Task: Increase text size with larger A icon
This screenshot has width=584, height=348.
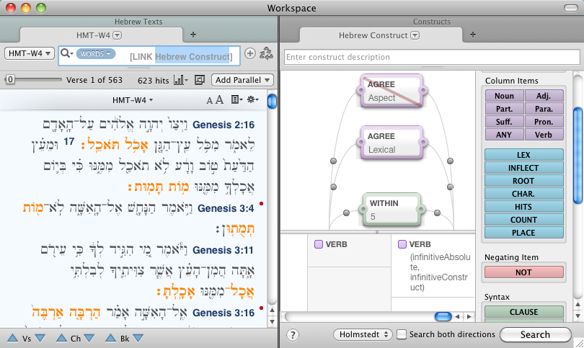Action: coord(218,100)
